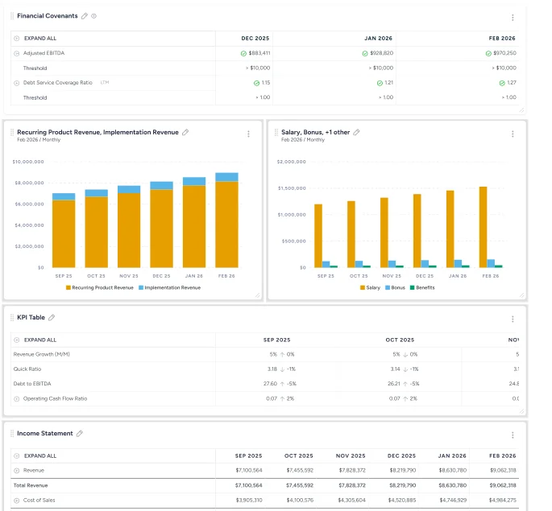The width and height of the screenshot is (552, 511).
Task: Click resize handle of Salary, Bonus chart
Action: click(521, 295)
